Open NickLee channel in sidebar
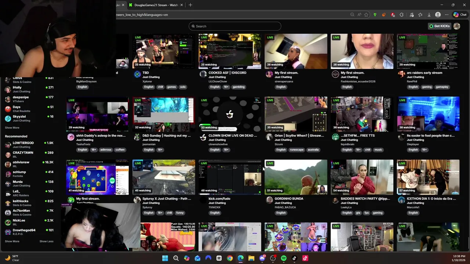The height and width of the screenshot is (264, 470). 29,222
